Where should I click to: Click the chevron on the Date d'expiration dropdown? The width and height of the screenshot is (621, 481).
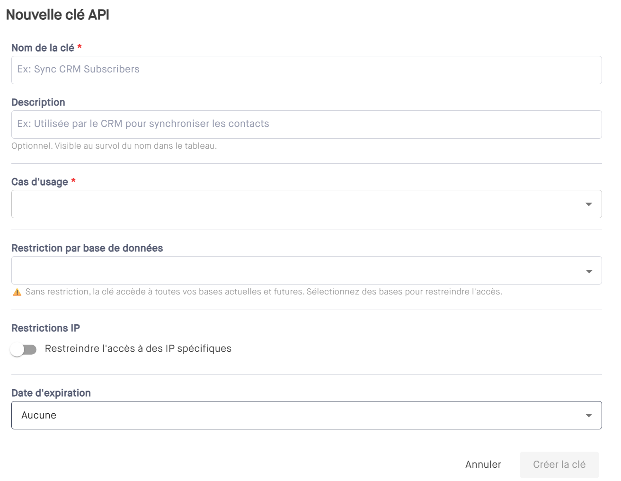click(588, 415)
